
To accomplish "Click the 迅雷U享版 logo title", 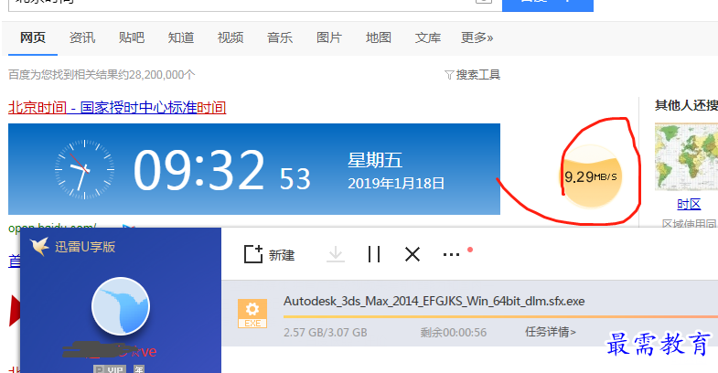I will 73,247.
